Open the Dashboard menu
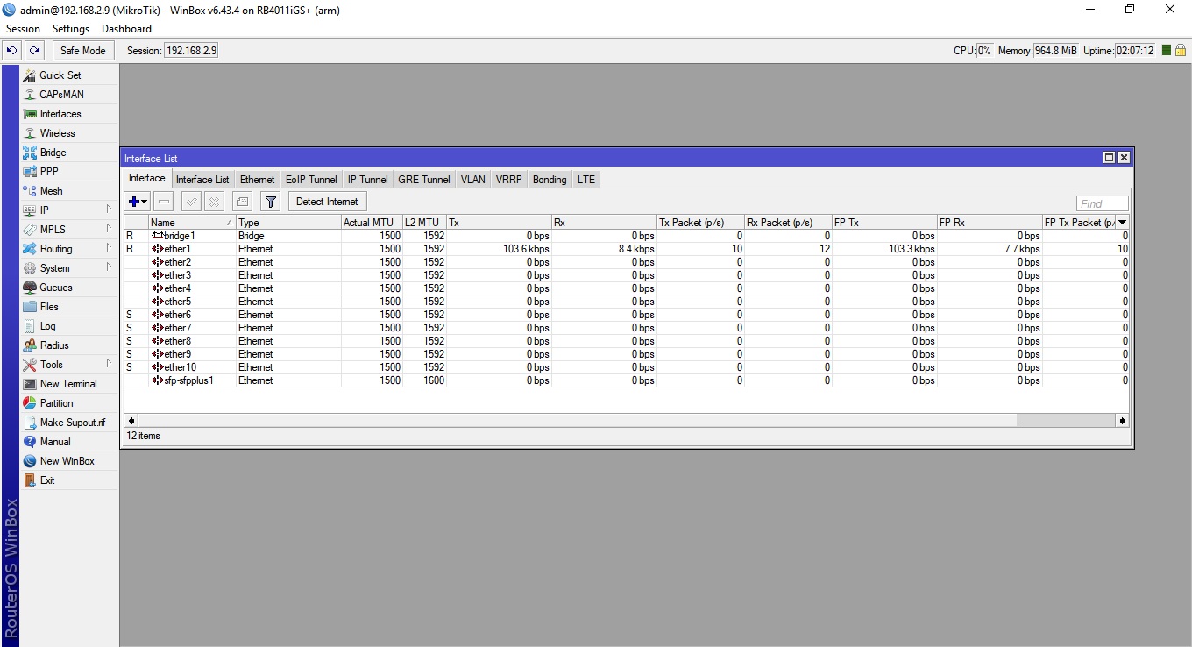 point(126,29)
